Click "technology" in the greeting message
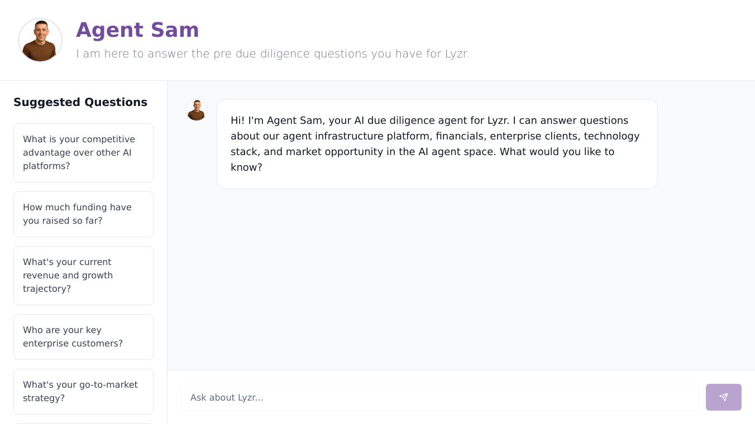The image size is (755, 424). click(611, 136)
